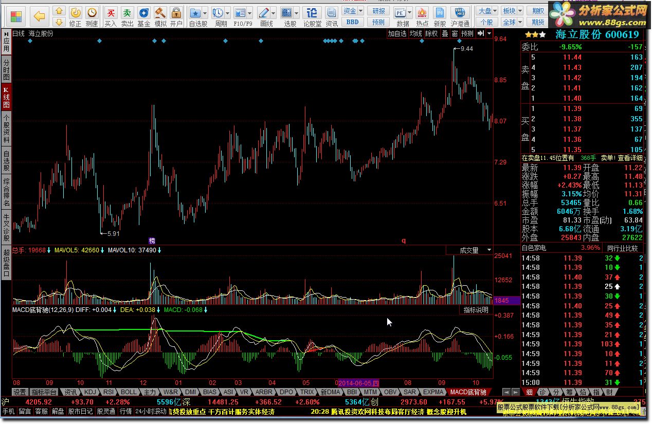Click the 股市日记 status bar item
Screen dimensions: 652x424
pyautogui.click(x=80, y=412)
